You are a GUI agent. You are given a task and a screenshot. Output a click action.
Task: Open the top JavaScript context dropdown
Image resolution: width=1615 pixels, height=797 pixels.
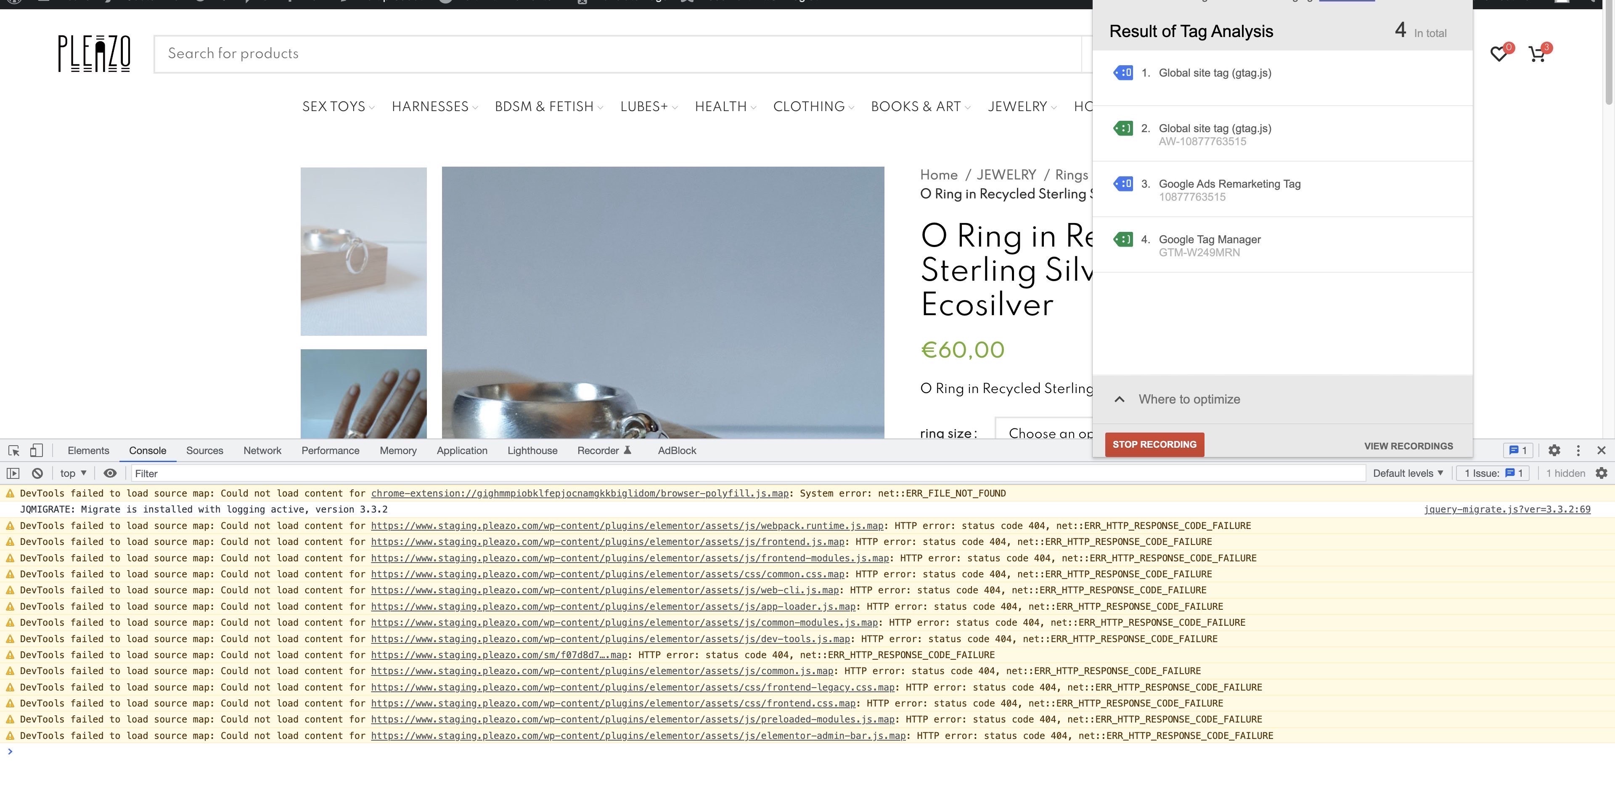coord(73,473)
